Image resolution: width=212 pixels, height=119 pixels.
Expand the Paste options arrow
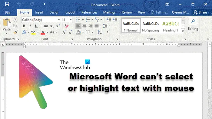click(6, 33)
